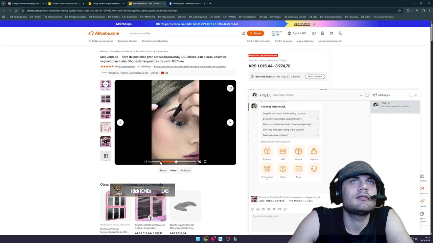The image size is (433, 243).
Task: Open the Redes Sociales bookmark folder
Action: pos(19,17)
